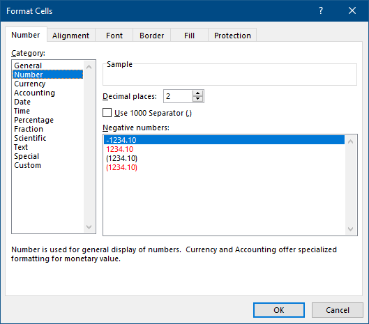Click Negative numbers list scroll-up arrow
Screen dimensions: 369x324
(350, 141)
